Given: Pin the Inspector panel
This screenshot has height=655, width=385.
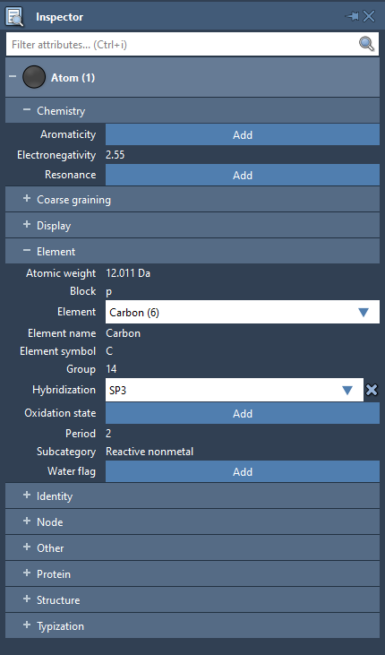Looking at the screenshot, I should click(352, 16).
